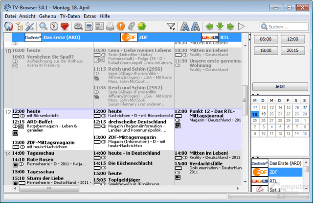Open Reich und Schön (2956) program

(x=134, y=75)
